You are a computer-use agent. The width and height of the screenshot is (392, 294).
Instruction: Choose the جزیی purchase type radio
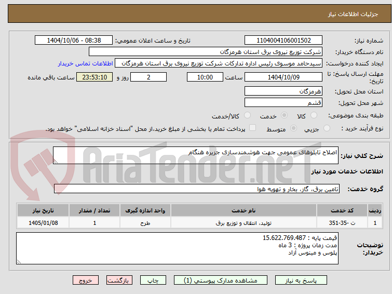(327, 128)
